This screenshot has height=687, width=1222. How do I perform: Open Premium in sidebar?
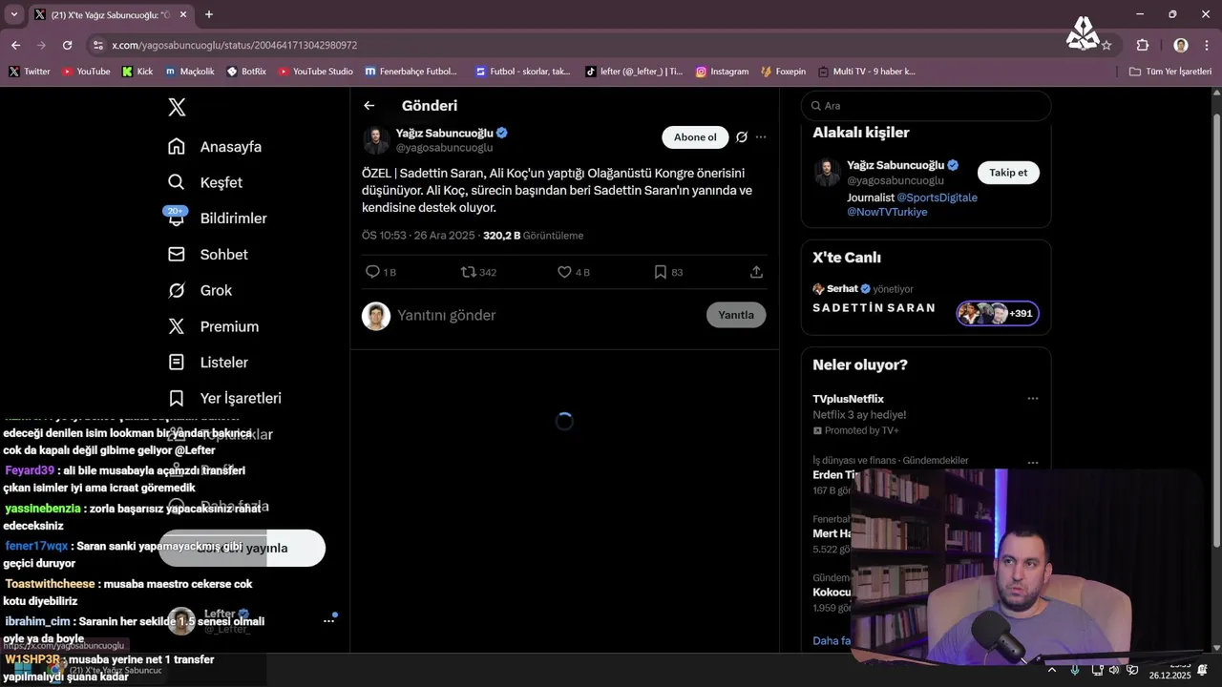tap(213, 326)
